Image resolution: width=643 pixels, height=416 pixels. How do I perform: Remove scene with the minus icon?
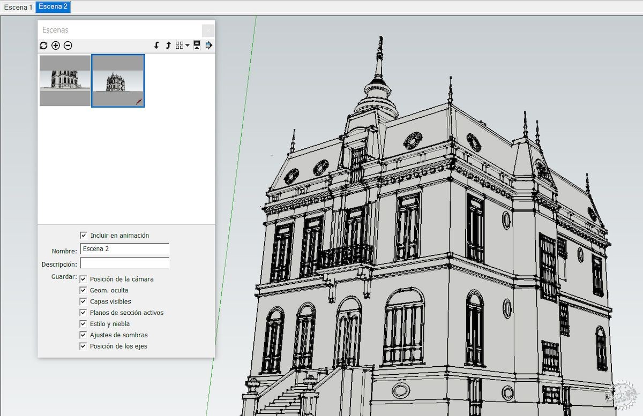(68, 46)
